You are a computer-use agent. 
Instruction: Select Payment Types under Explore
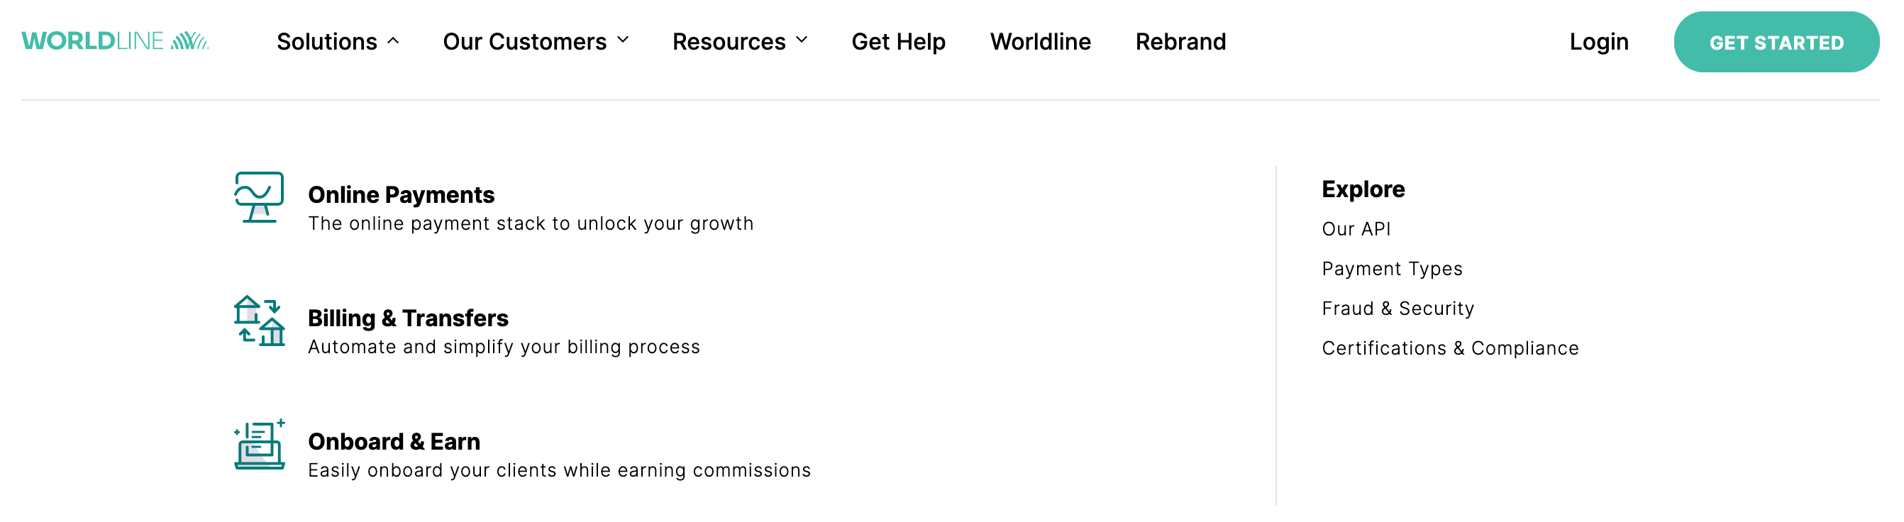[x=1392, y=269]
